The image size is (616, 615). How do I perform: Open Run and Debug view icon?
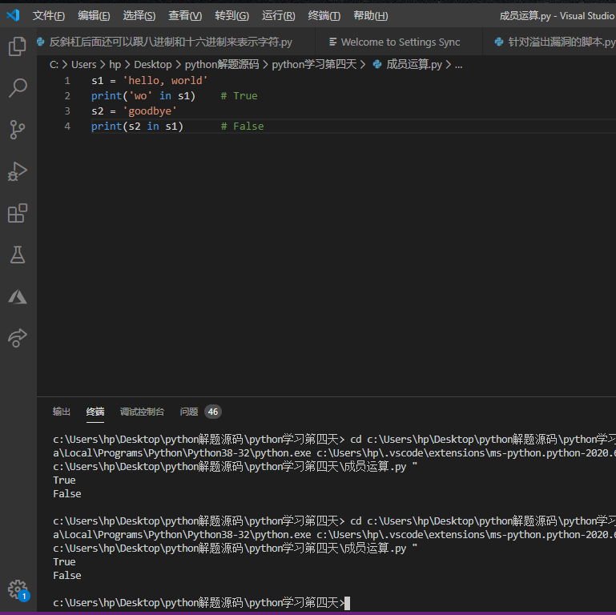tap(17, 171)
